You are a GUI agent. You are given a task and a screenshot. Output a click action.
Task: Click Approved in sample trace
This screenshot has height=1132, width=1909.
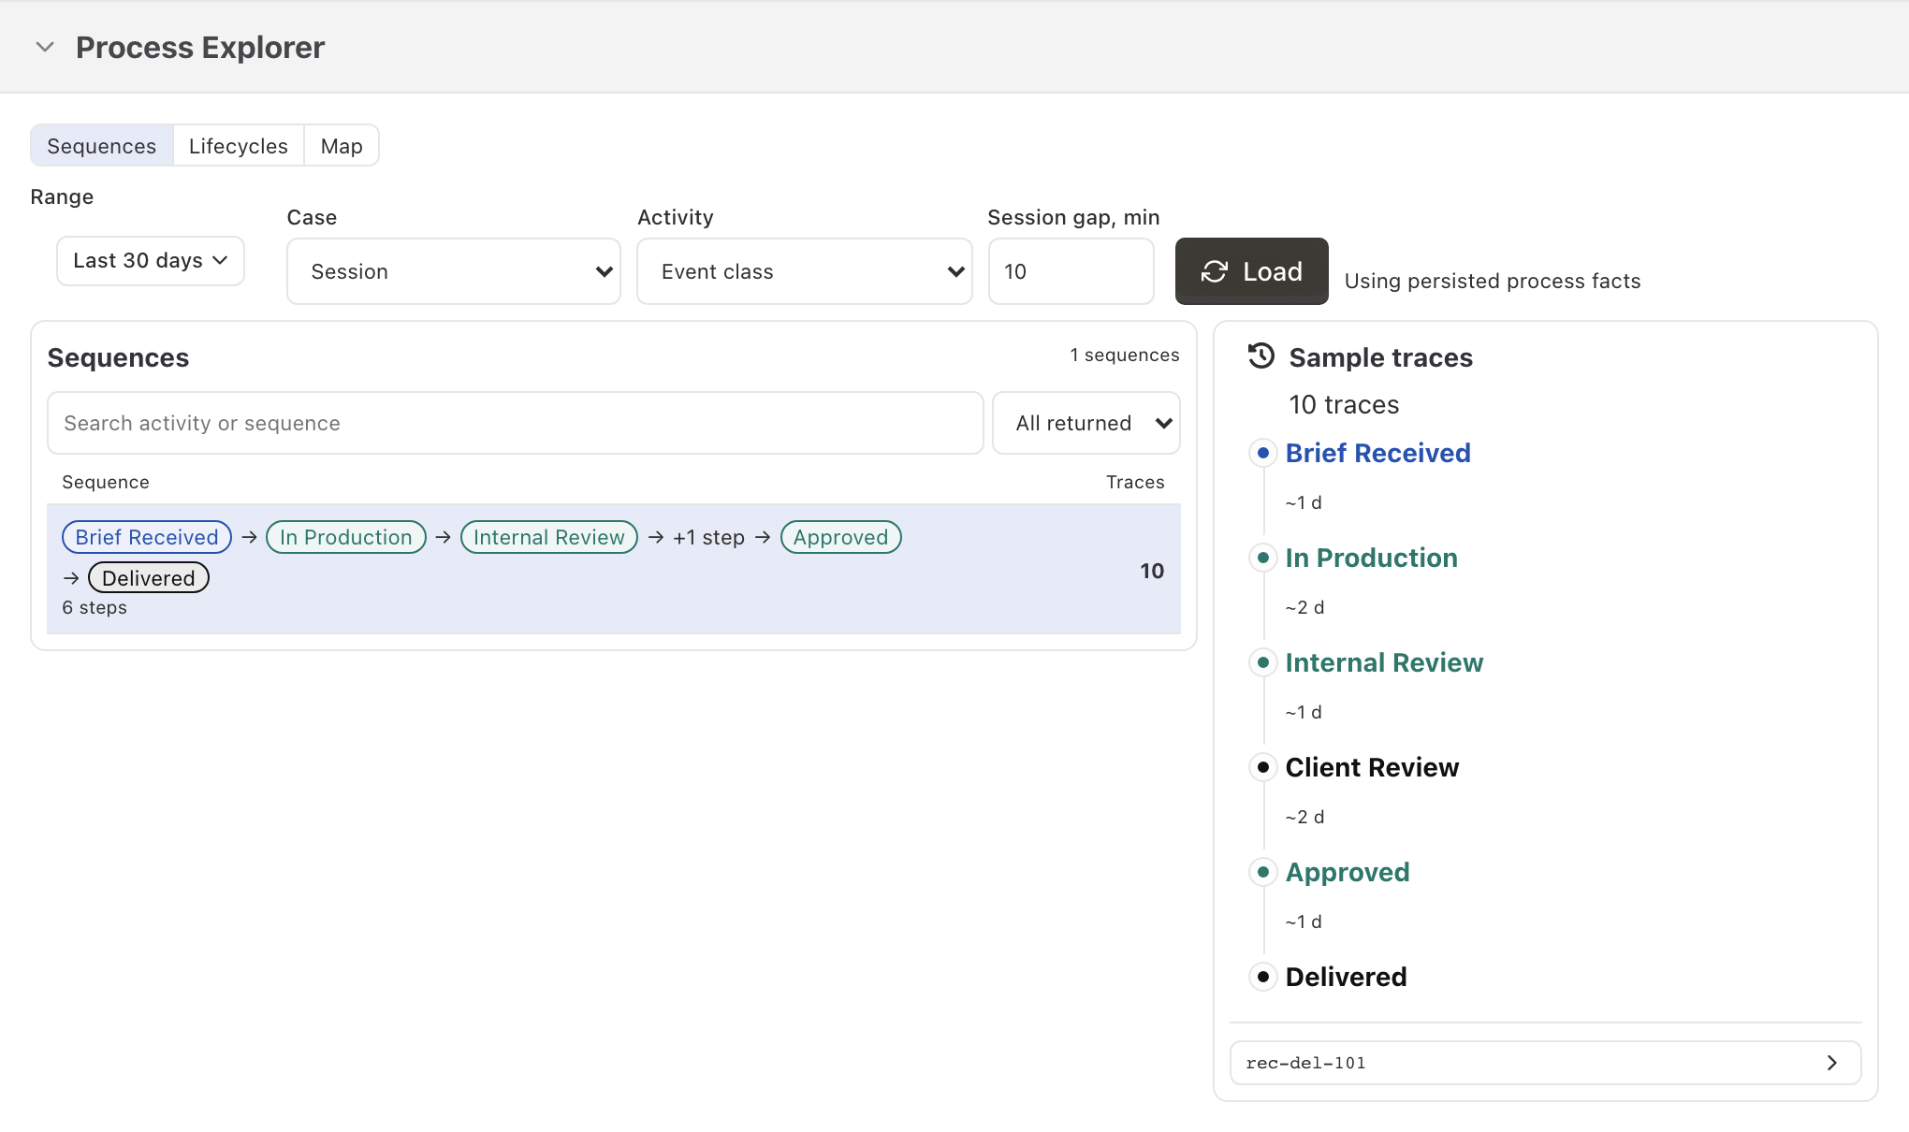click(1348, 872)
